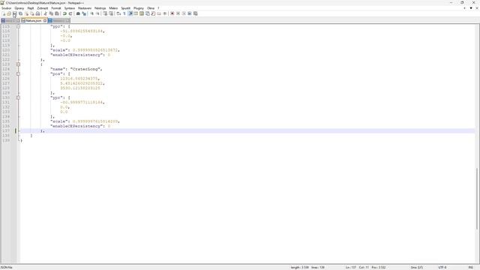
Task: Toggle Word Wrap in the toolbar
Action: [118, 13]
